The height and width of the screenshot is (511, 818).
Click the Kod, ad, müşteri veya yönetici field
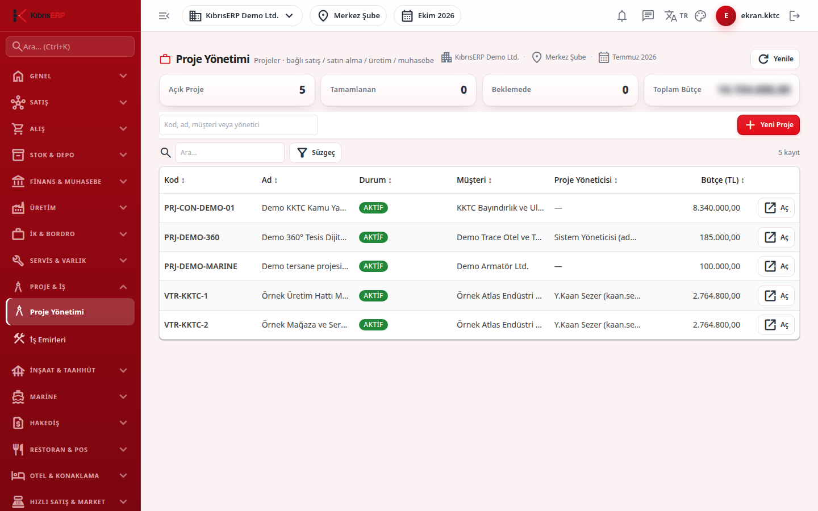click(239, 125)
